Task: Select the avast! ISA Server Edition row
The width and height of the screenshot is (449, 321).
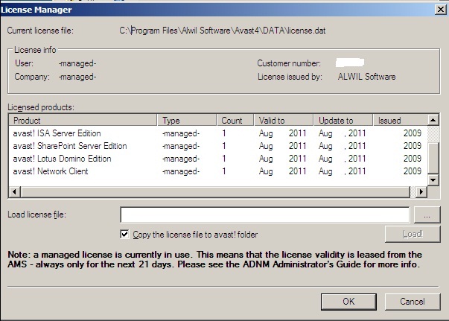Action: pyautogui.click(x=217, y=133)
